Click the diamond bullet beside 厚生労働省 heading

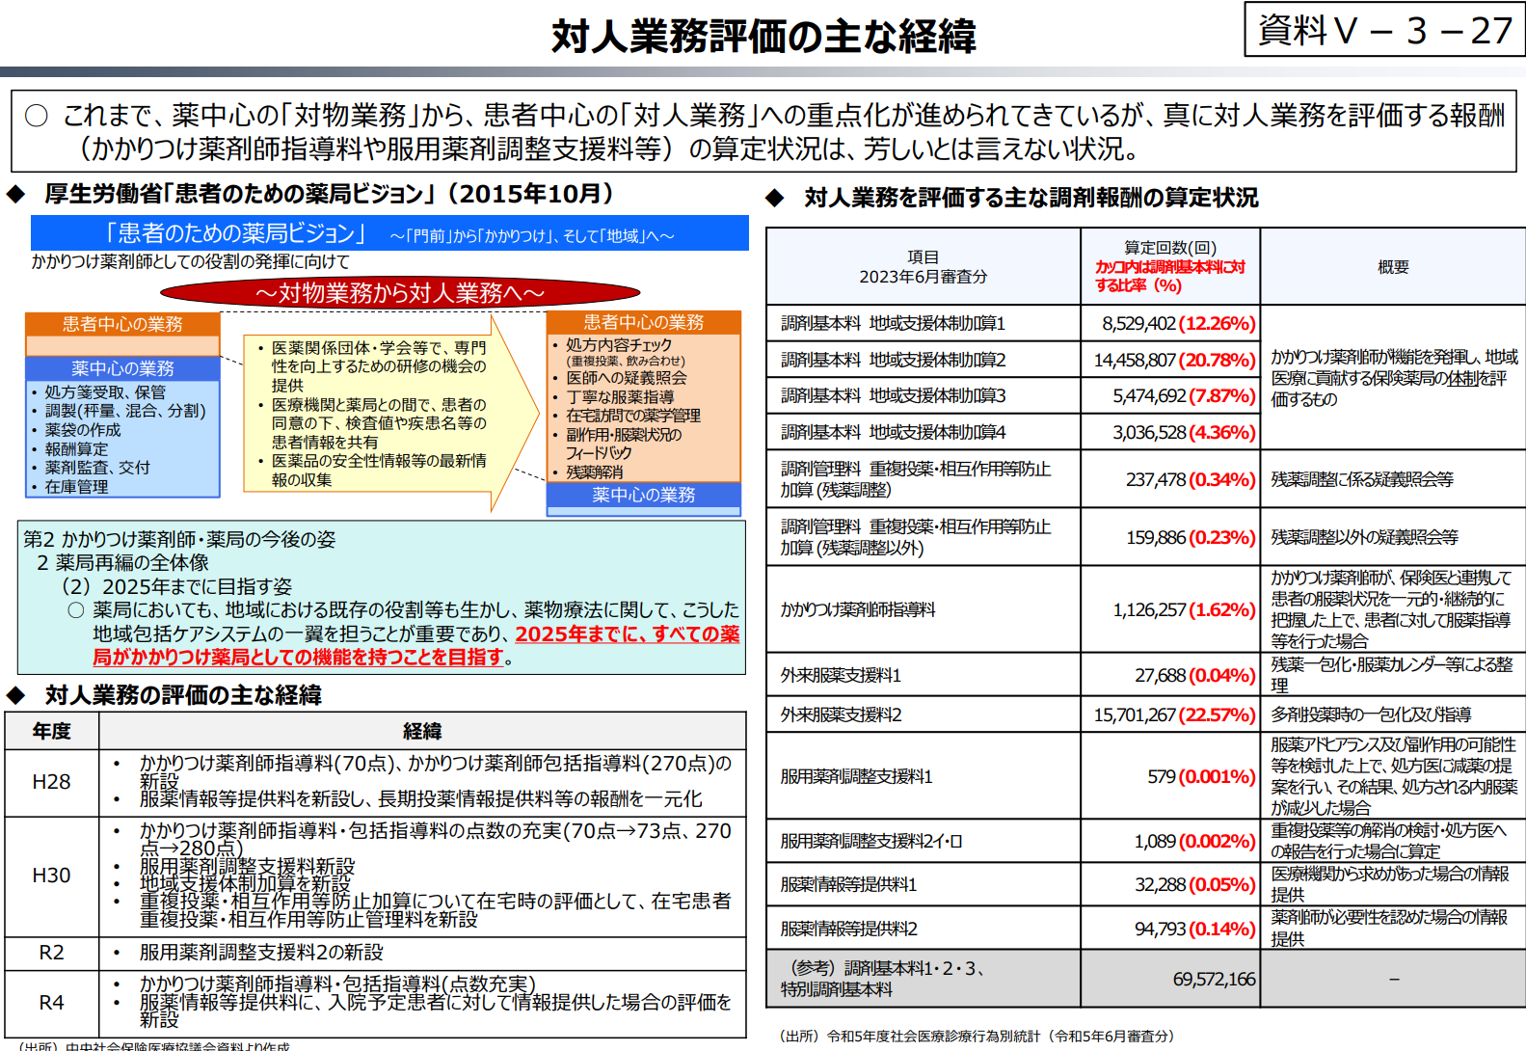pyautogui.click(x=15, y=195)
